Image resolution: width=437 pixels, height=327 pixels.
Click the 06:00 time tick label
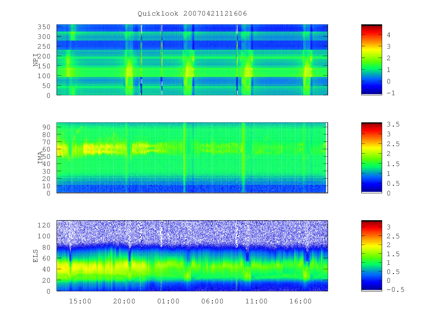tap(212, 301)
